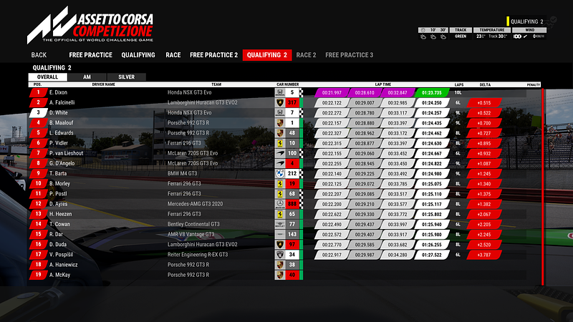The width and height of the screenshot is (573, 322).
Task: Click the Lamborghini logo in D. Duda's row
Action: tap(280, 244)
